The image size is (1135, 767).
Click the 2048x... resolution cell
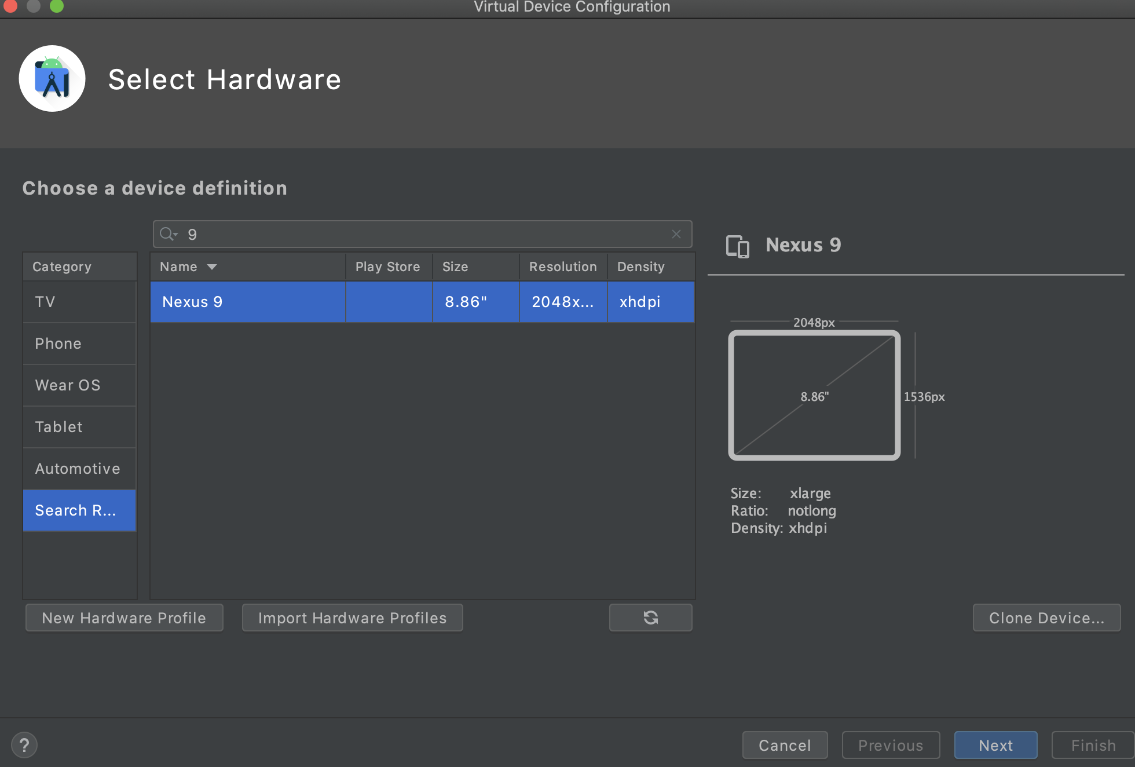563,302
